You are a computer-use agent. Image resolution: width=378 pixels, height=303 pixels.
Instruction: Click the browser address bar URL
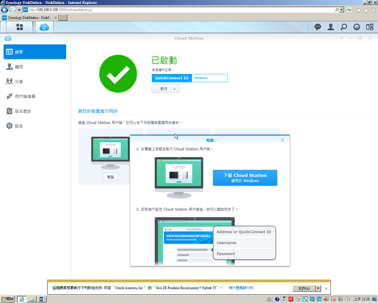point(60,10)
